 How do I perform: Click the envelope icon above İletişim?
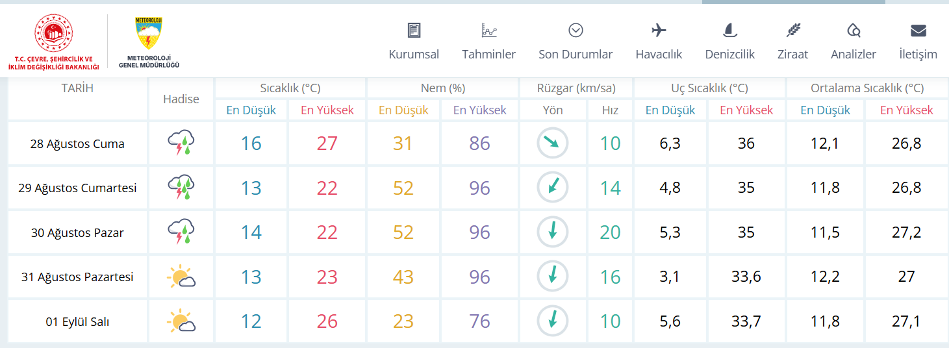pos(918,30)
